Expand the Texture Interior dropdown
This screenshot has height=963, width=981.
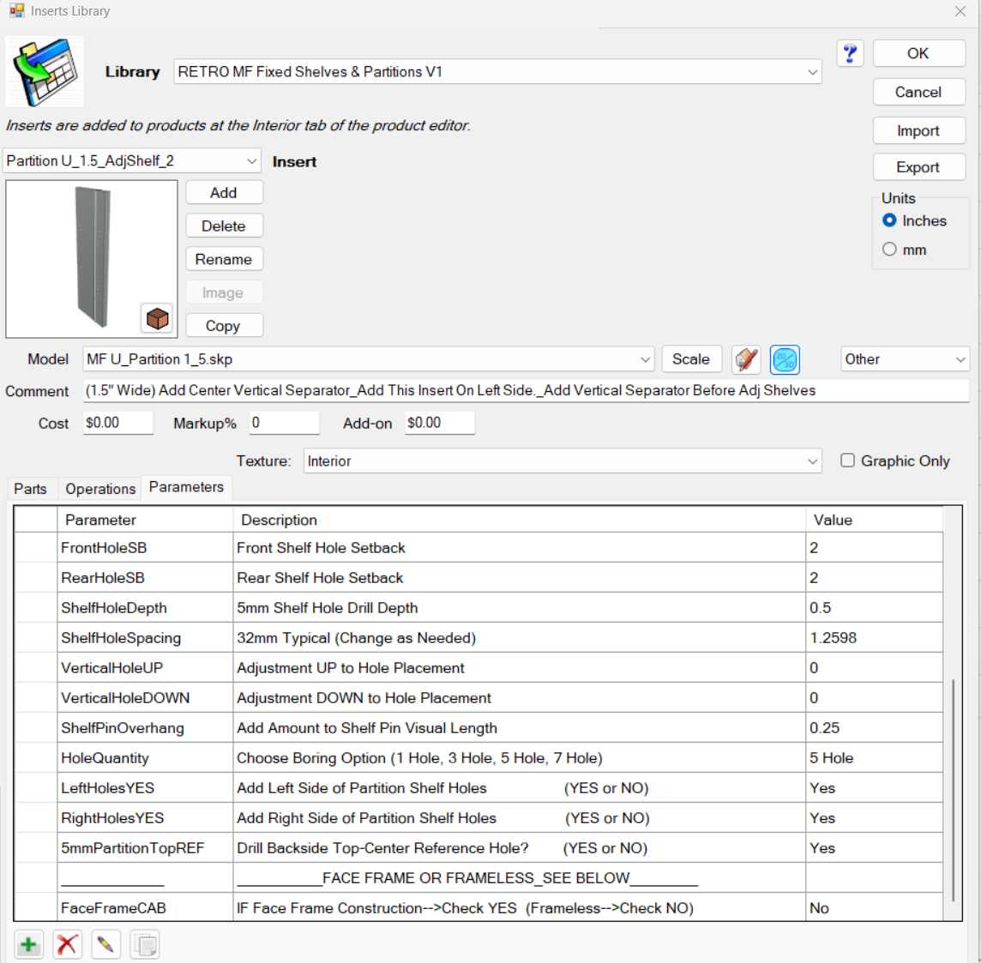(811, 461)
